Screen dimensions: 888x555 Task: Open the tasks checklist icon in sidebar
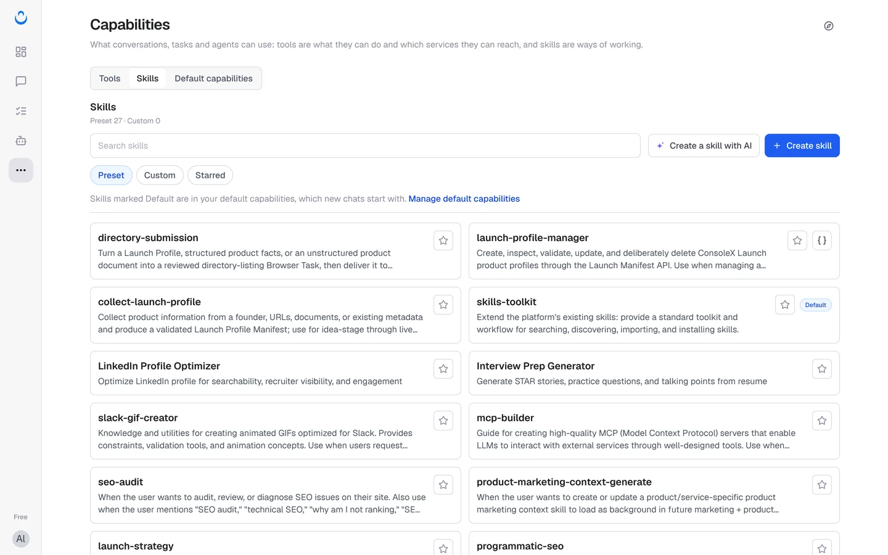21,111
